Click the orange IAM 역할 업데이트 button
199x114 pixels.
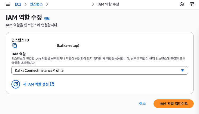[173, 104]
